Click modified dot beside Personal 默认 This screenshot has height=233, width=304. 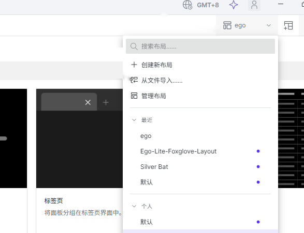point(258,222)
